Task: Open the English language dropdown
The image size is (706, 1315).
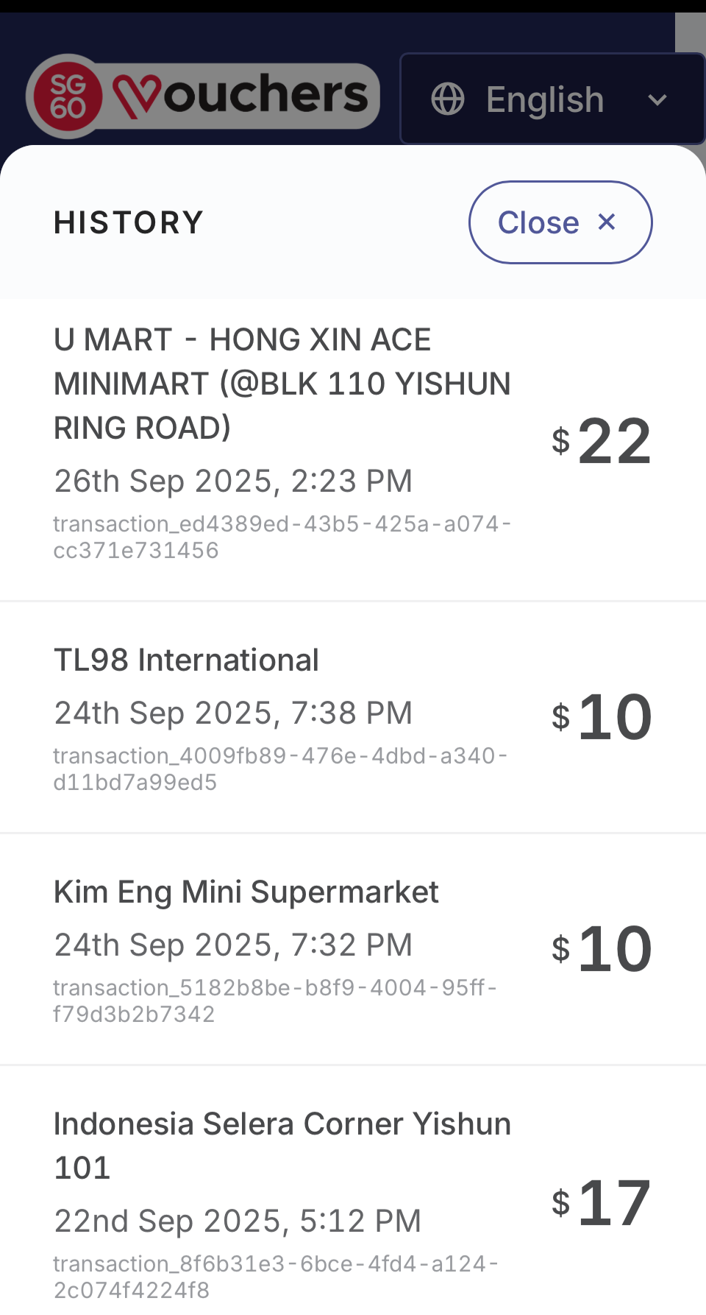Action: [545, 99]
